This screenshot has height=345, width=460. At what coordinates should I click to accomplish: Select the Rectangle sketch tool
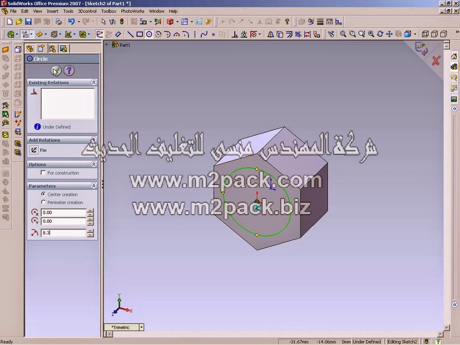[139, 34]
